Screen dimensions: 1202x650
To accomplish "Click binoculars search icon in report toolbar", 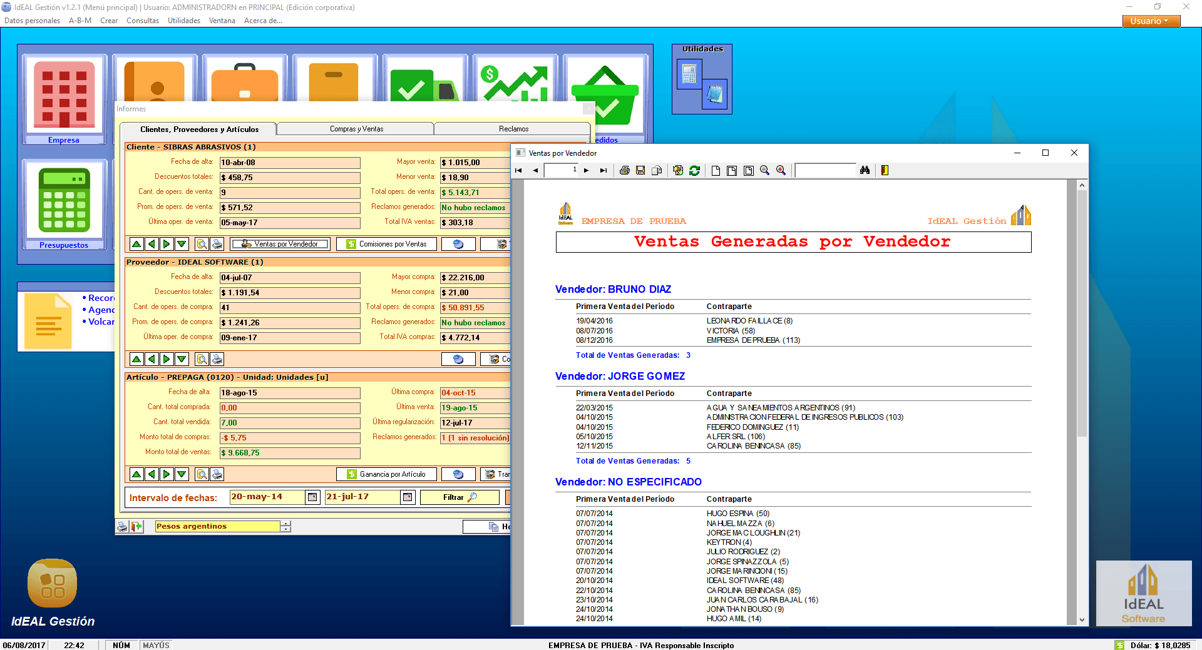I will (x=865, y=170).
